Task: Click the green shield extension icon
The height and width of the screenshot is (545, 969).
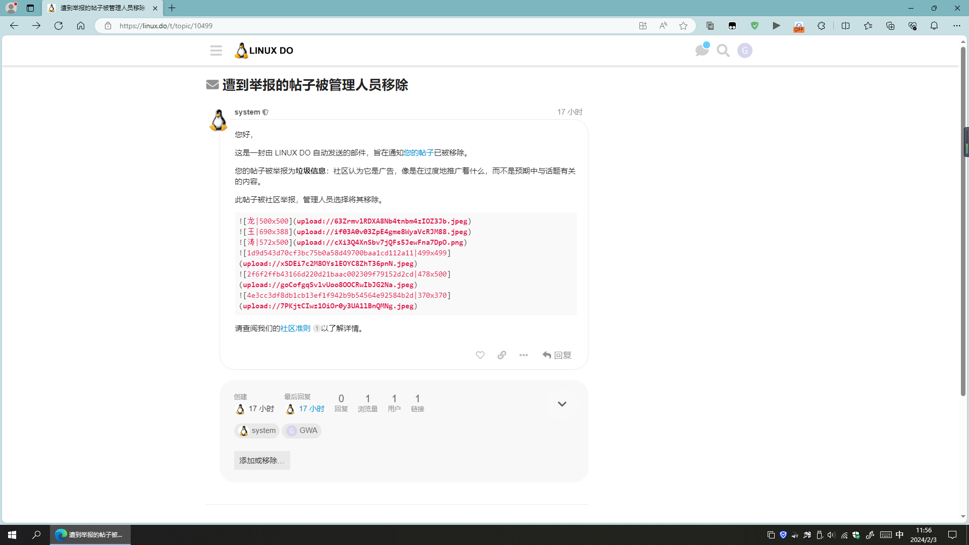Action: (755, 26)
